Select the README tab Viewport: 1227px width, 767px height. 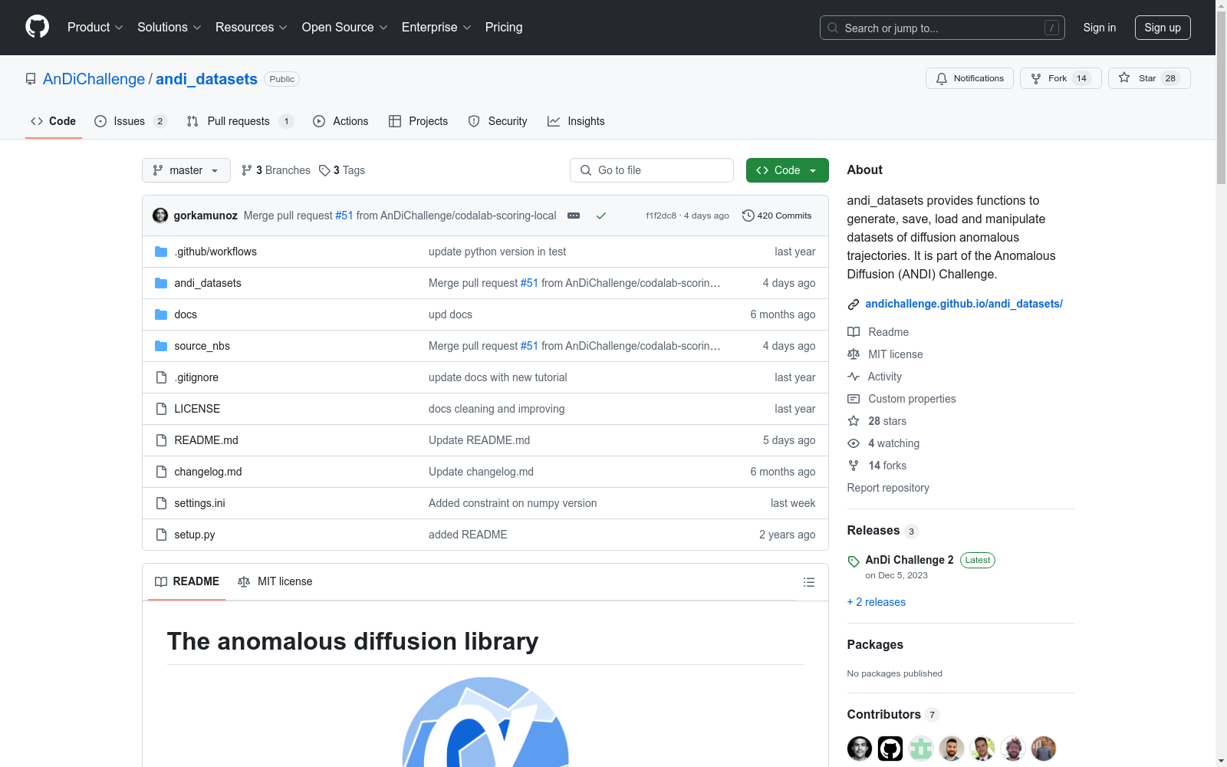(187, 581)
